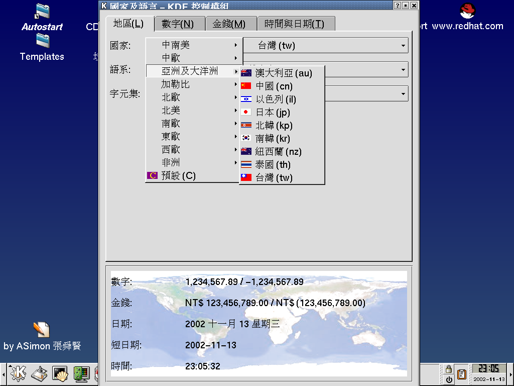Click the lock screen padlock icon
This screenshot has height=386, width=514.
click(449, 369)
